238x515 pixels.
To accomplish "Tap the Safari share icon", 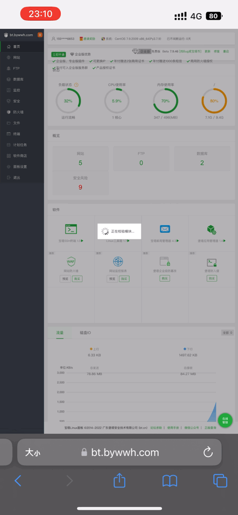I will pos(120,480).
